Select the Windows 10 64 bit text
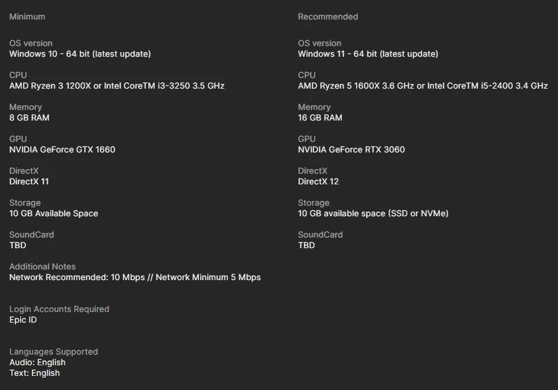 [x=80, y=54]
